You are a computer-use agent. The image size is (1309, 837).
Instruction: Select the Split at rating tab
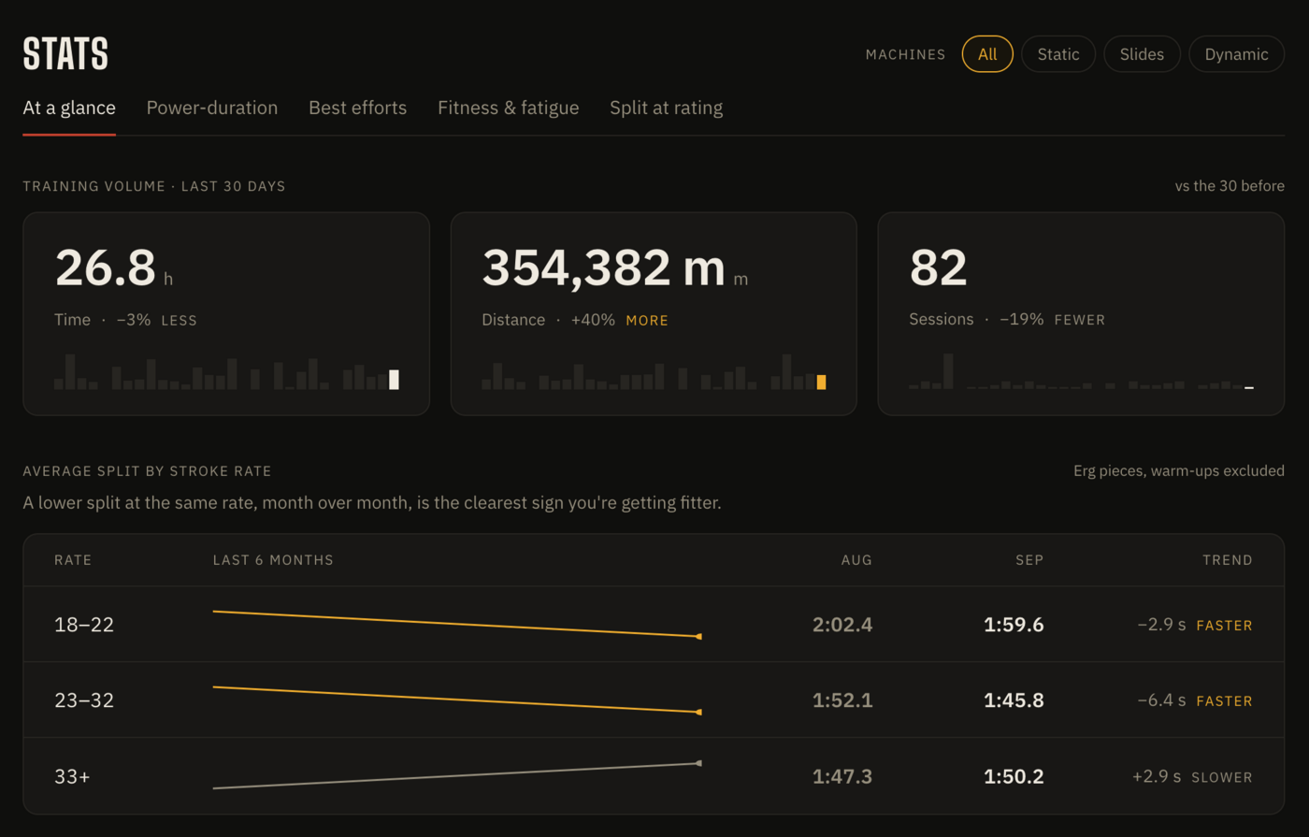[666, 108]
